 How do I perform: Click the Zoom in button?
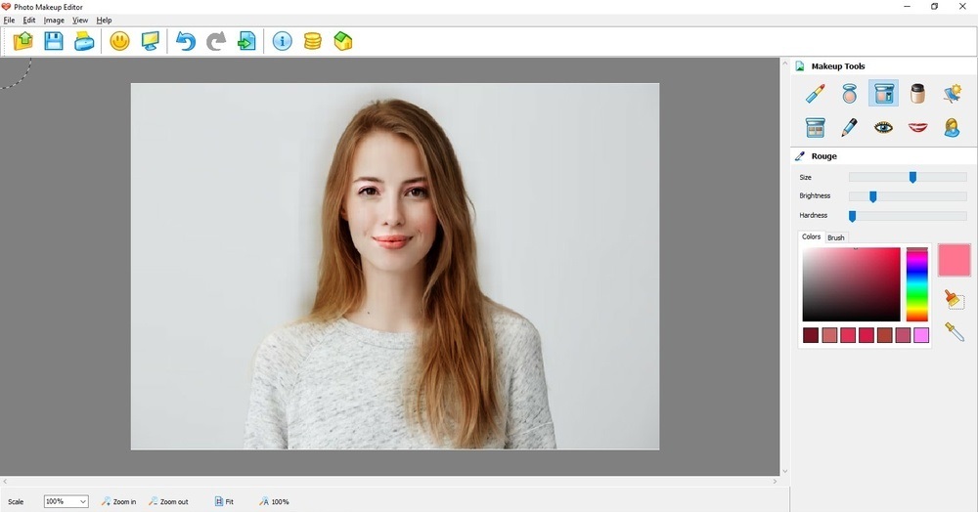(x=118, y=501)
